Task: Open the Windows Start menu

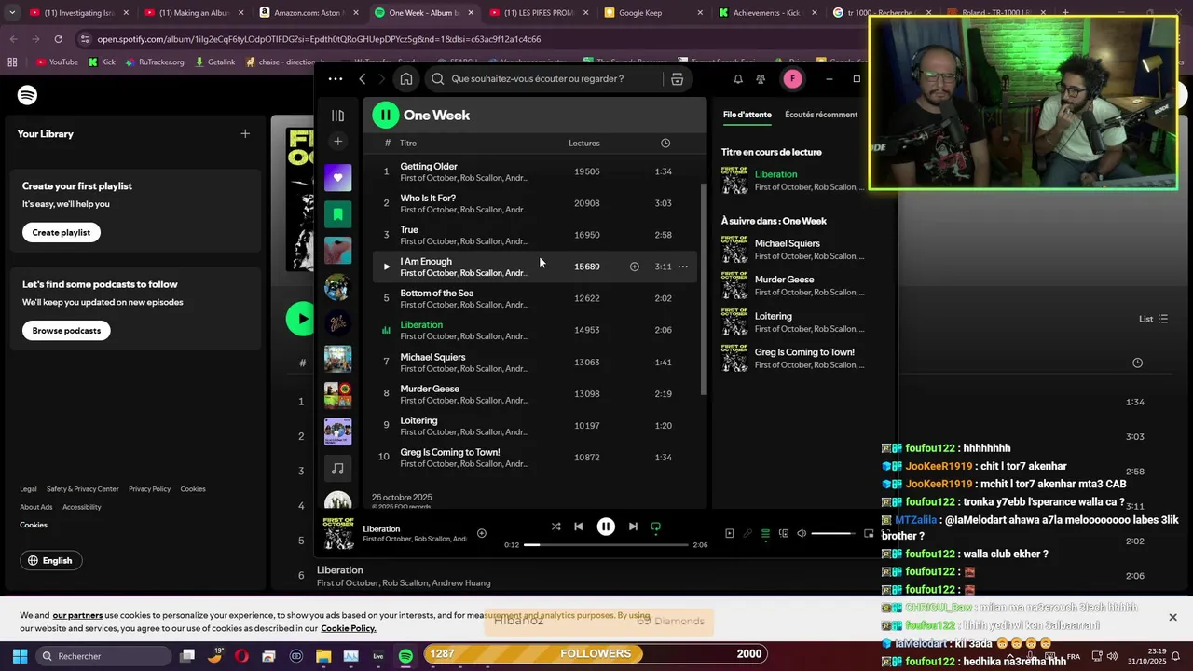Action: pos(20,656)
